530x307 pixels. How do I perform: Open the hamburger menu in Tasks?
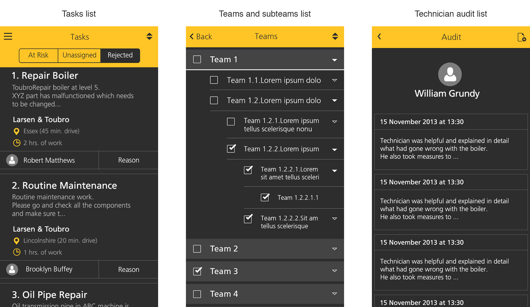click(8, 36)
